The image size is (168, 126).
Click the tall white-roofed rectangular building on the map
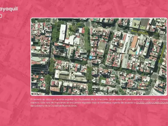click(x=63, y=32)
